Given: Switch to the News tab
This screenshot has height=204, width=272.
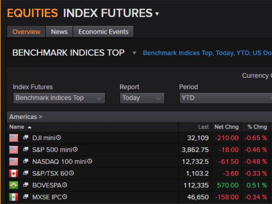Looking at the screenshot, I should click(x=59, y=32).
